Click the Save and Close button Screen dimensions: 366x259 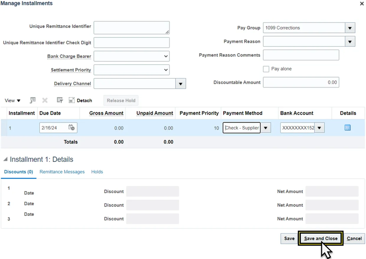(x=321, y=239)
